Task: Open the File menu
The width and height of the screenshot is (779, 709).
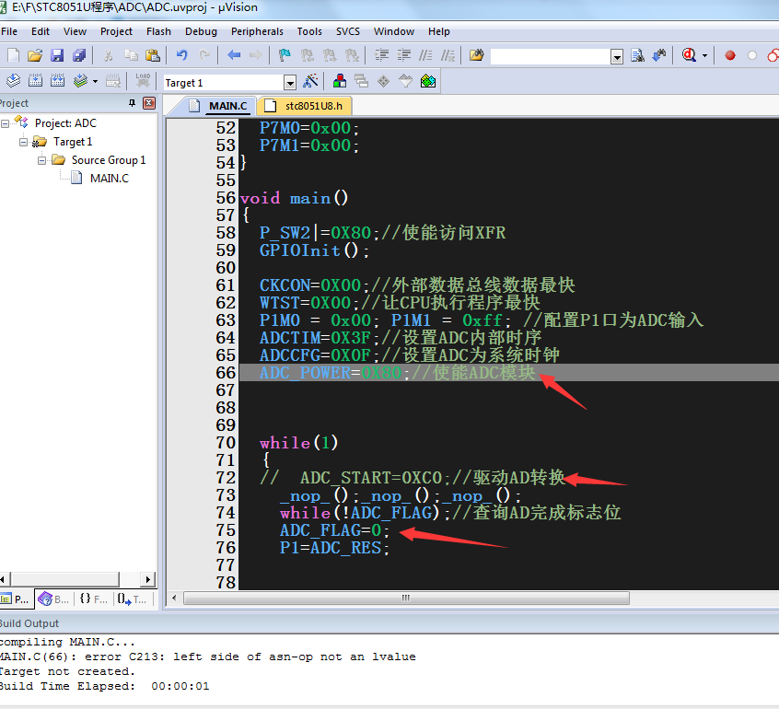Action: click(9, 31)
